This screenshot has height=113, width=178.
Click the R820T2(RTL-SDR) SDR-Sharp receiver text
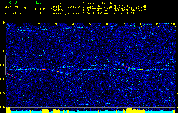click(x=116, y=10)
